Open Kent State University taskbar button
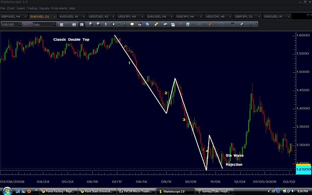 (97, 191)
